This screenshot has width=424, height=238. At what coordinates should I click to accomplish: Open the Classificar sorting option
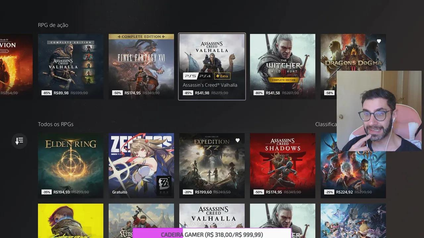point(326,124)
